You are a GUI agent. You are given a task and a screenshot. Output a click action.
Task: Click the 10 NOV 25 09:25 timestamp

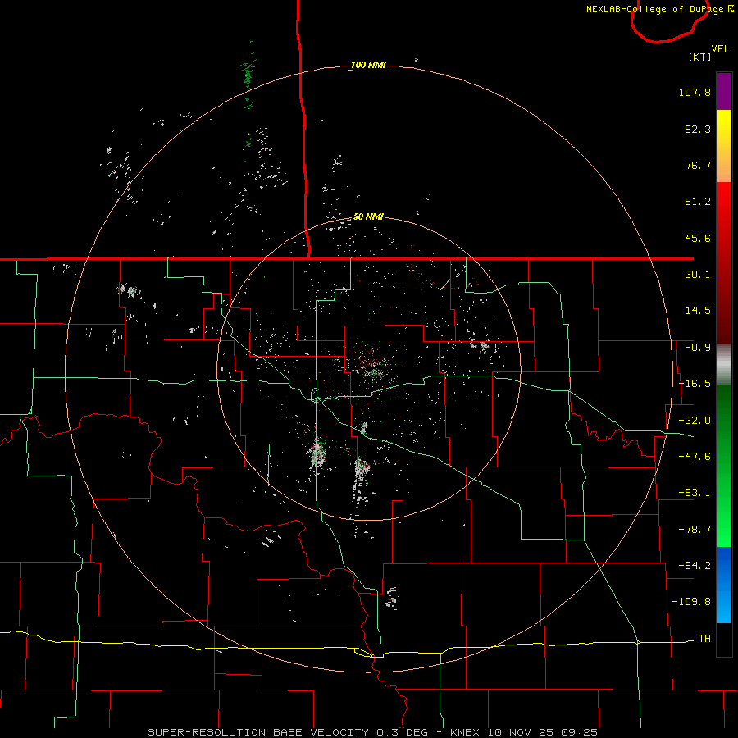tap(543, 732)
